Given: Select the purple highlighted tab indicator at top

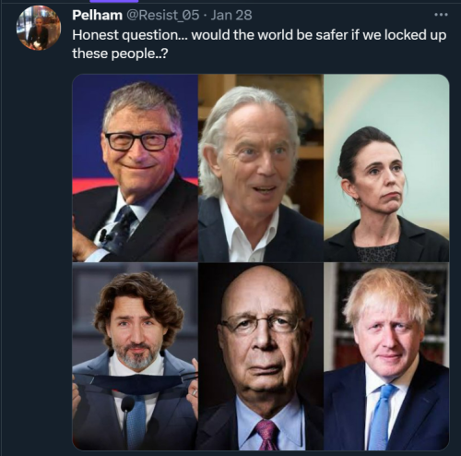Looking at the screenshot, I should point(114,1).
